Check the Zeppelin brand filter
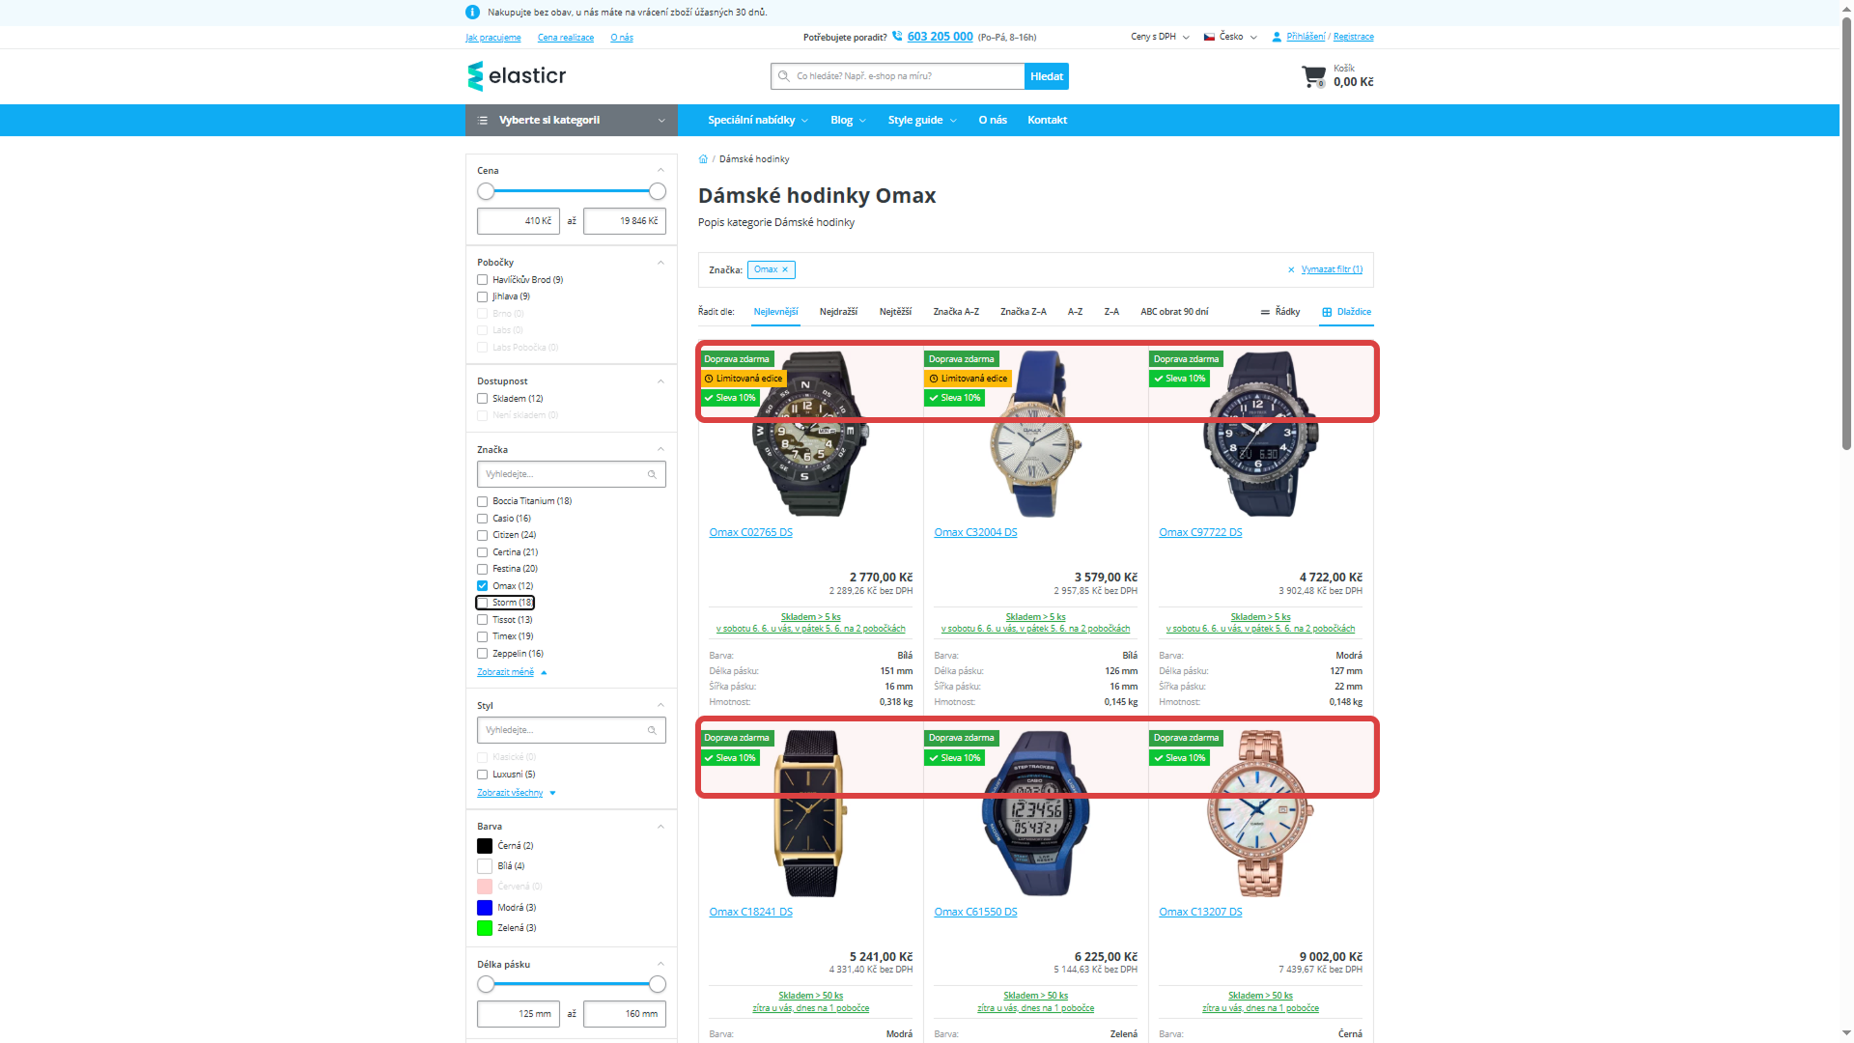1854x1043 pixels. [x=482, y=654]
